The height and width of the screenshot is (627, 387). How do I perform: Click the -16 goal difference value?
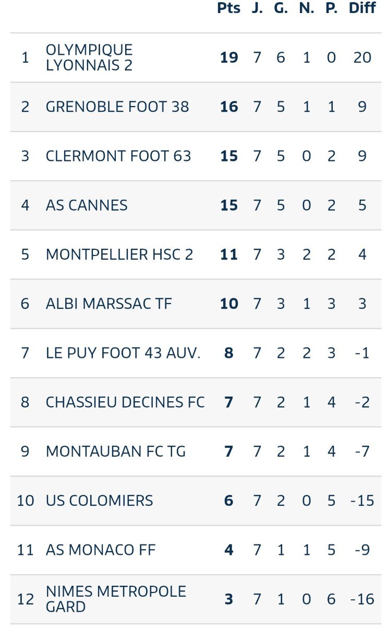click(x=362, y=599)
